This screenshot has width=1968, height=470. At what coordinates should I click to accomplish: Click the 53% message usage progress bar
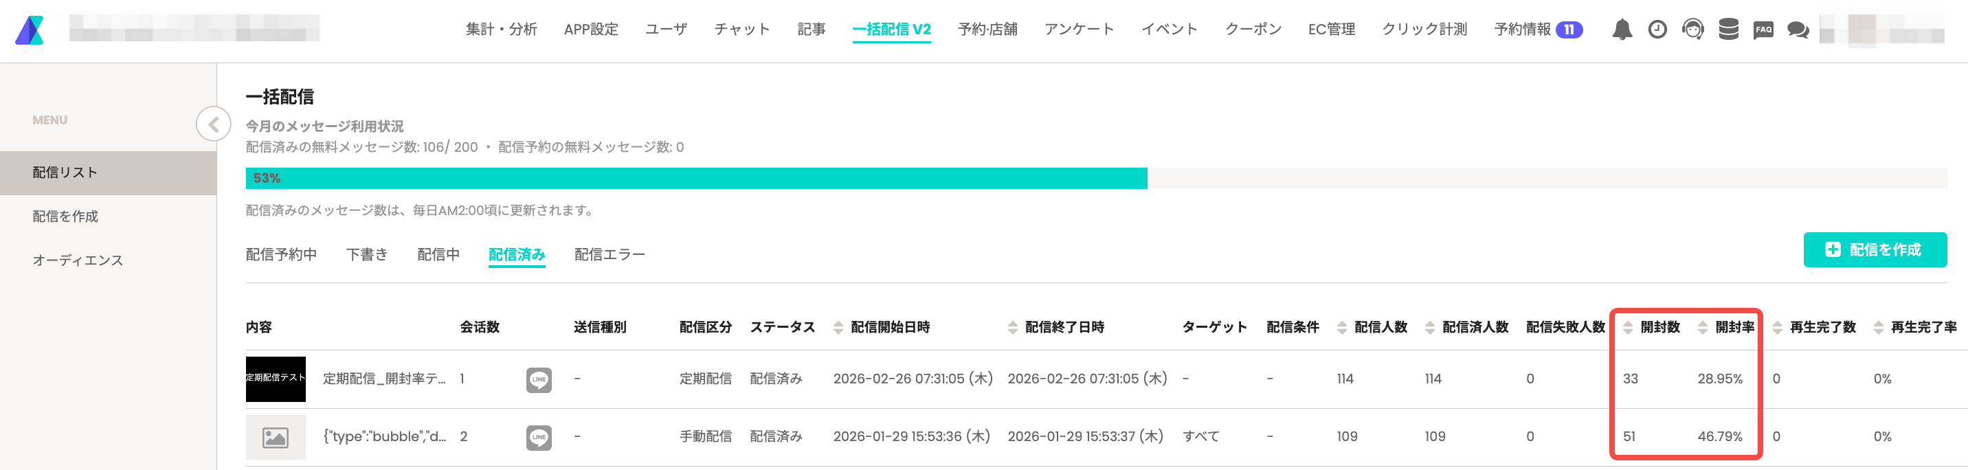click(696, 178)
